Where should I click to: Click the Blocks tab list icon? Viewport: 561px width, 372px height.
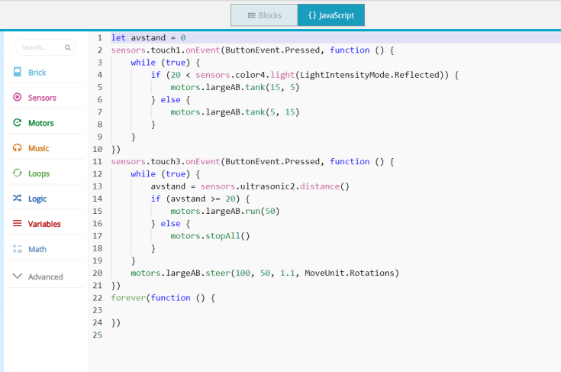(x=252, y=15)
